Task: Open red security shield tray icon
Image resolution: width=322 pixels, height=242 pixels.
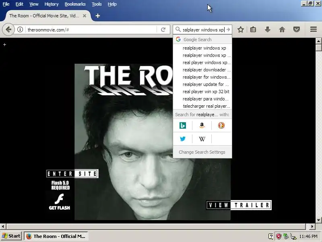Action: tap(279, 236)
